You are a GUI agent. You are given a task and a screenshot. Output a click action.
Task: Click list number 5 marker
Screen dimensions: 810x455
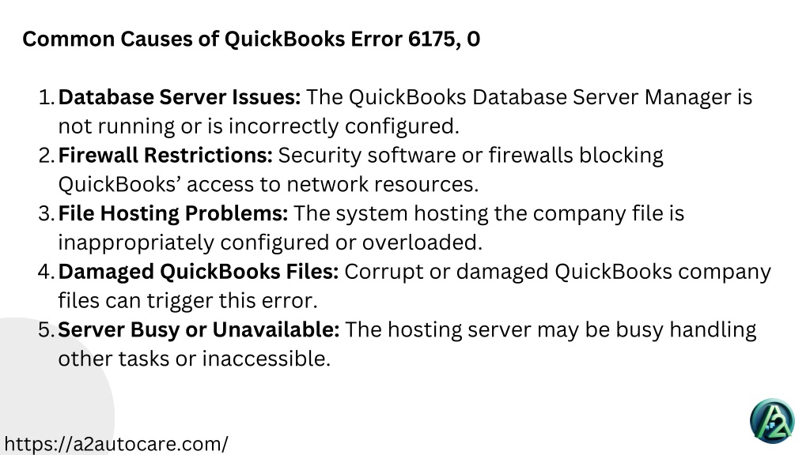47,331
